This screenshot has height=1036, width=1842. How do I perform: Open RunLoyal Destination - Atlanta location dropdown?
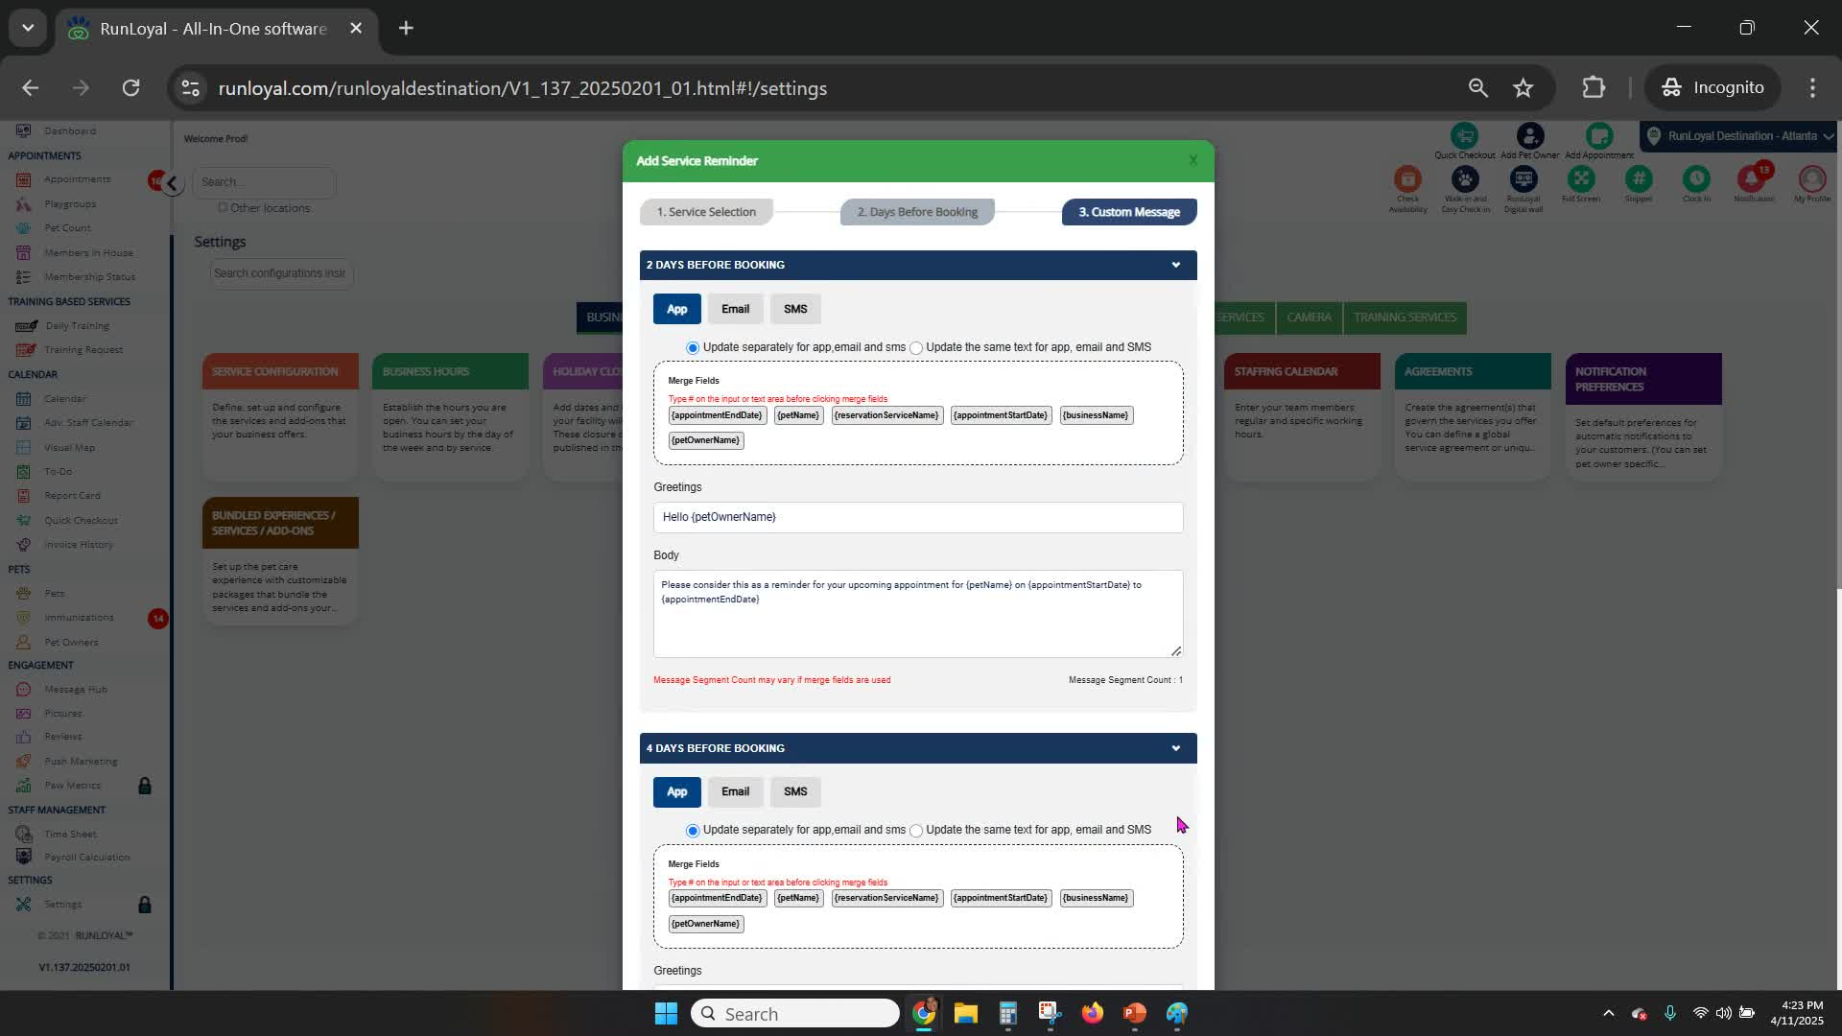pyautogui.click(x=1741, y=136)
